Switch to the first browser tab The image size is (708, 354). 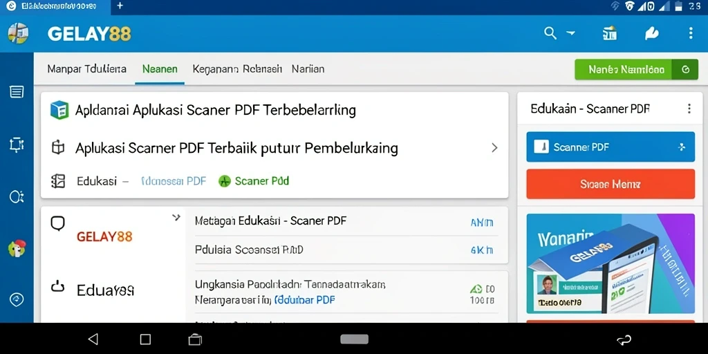pos(55,6)
